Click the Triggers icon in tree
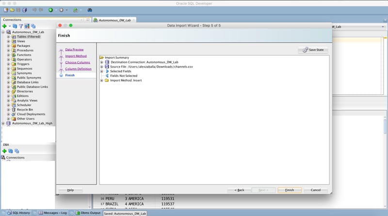This screenshot has height=216, width=388. tap(14, 64)
